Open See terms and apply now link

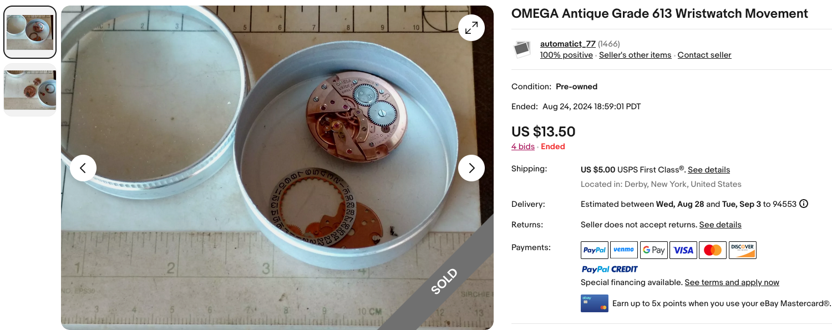coord(732,282)
